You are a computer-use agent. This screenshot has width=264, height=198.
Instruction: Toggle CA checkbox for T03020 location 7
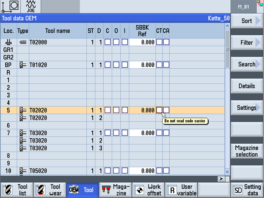(x=166, y=133)
